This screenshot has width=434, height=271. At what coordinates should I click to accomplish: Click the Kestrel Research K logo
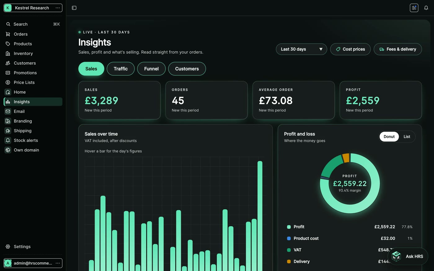(8, 8)
